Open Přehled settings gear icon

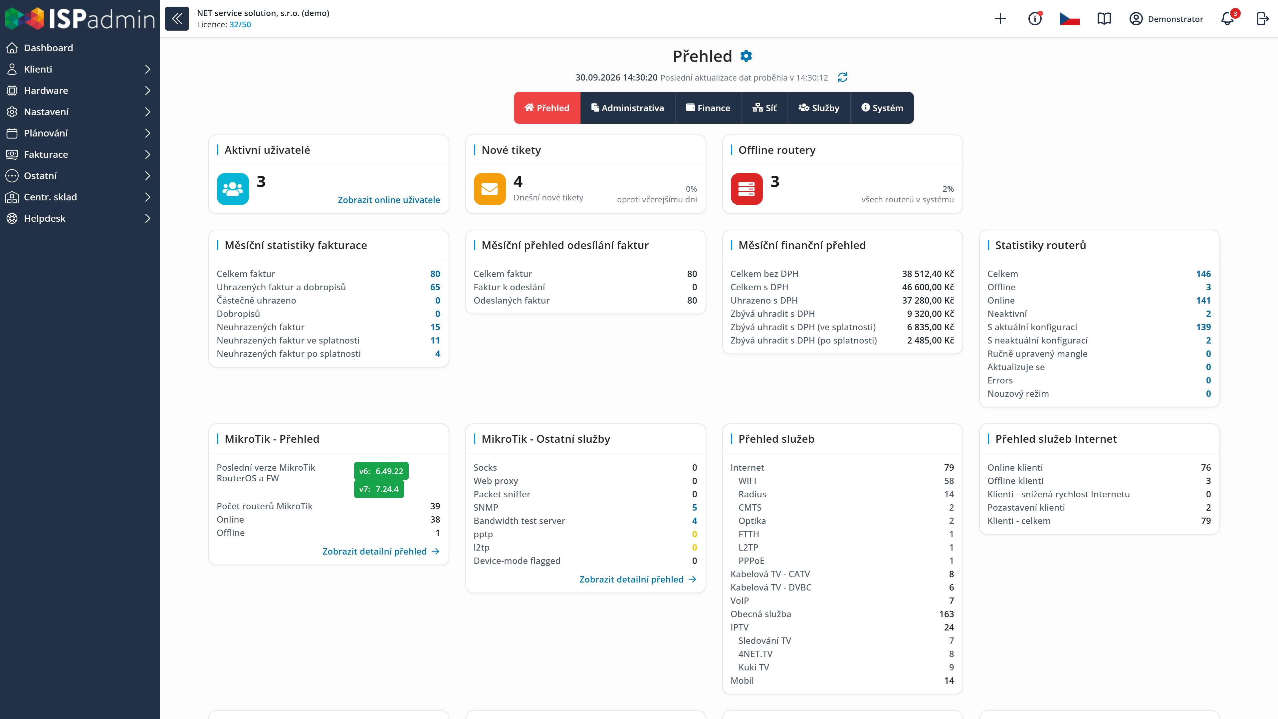coord(746,56)
